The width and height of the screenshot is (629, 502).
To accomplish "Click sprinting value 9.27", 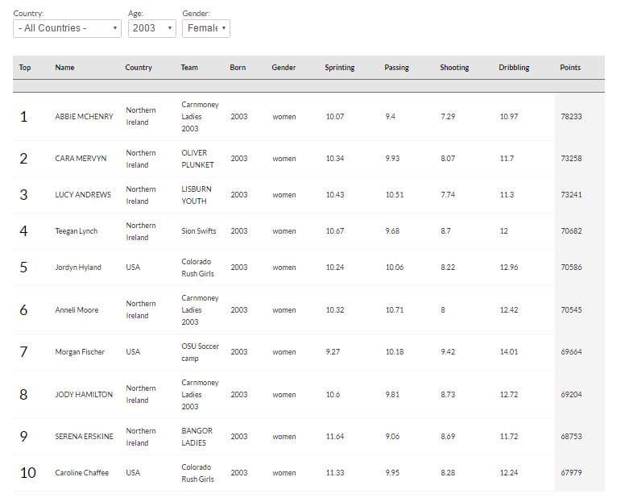I will coord(333,352).
